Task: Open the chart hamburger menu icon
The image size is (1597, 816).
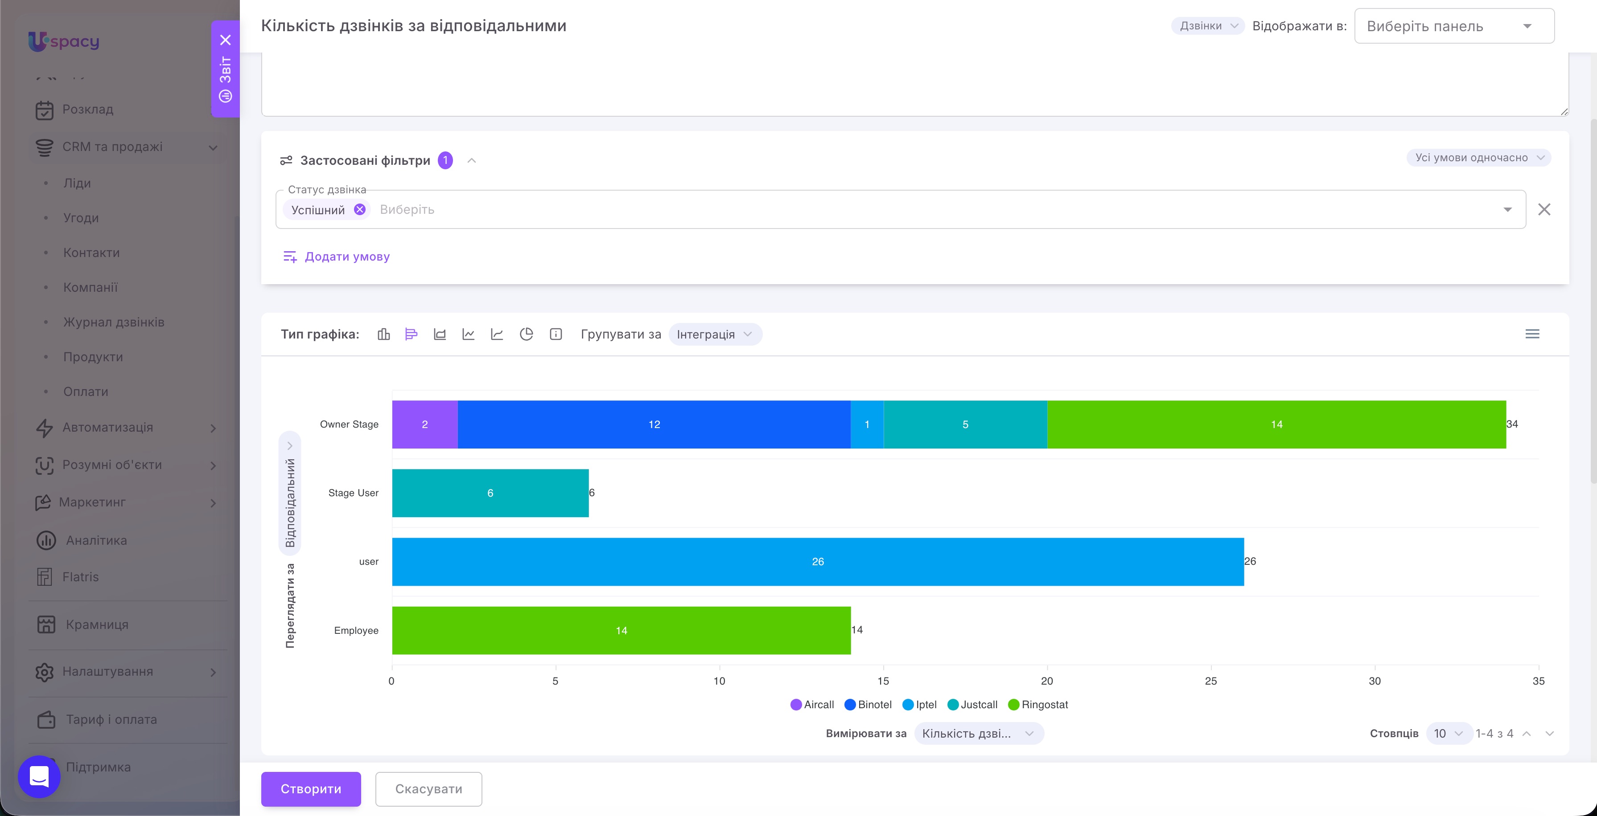Action: [x=1532, y=335]
